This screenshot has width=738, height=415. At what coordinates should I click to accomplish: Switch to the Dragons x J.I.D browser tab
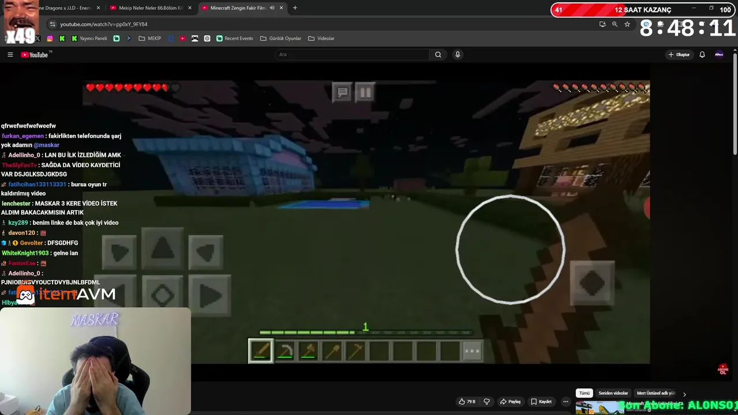(x=65, y=8)
